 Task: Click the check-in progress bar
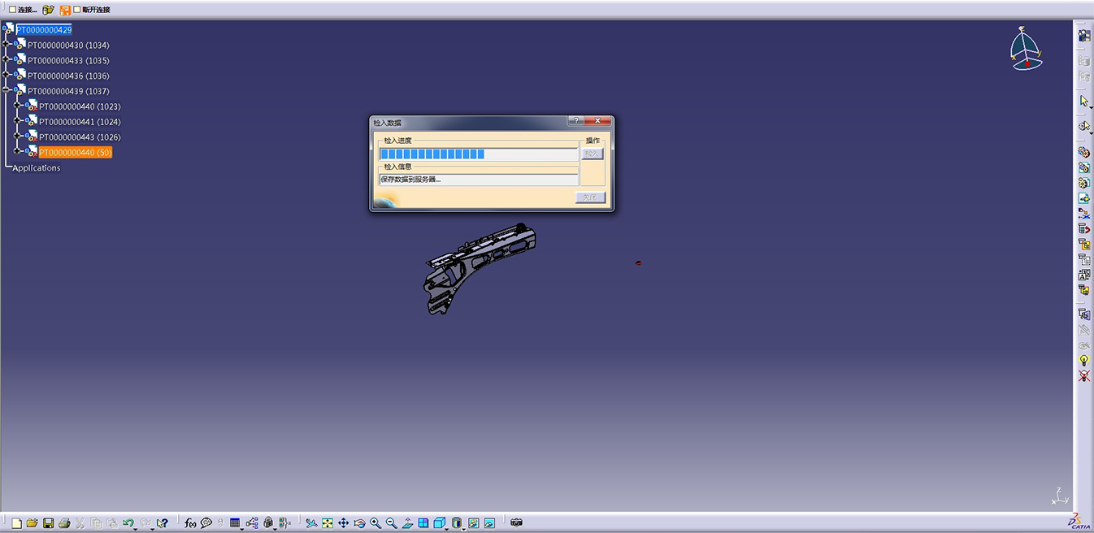479,154
